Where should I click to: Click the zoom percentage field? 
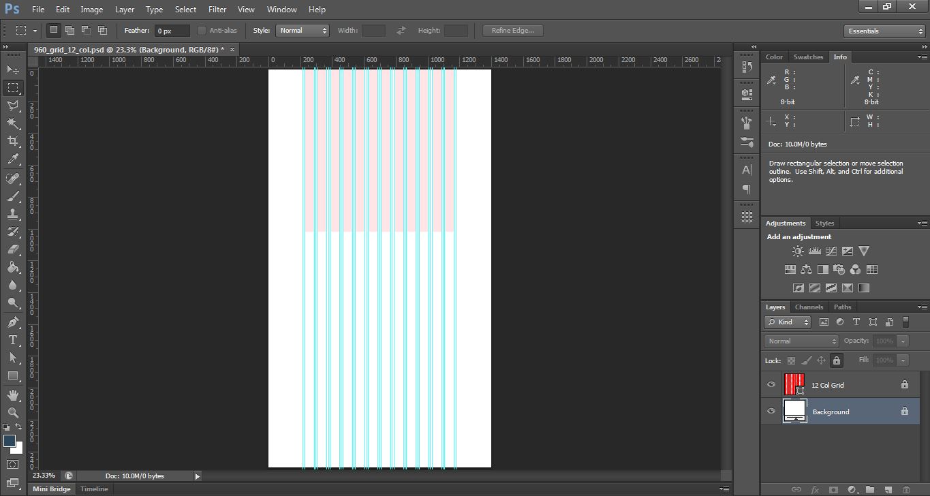[42, 475]
